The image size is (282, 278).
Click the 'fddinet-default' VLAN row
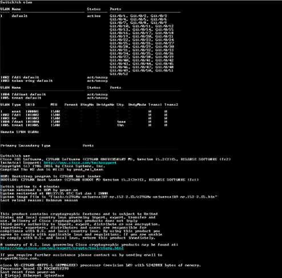pyautogui.click(x=54, y=95)
